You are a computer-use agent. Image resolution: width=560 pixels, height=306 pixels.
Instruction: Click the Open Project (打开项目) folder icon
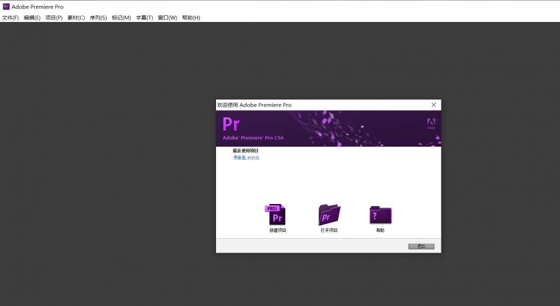click(x=329, y=215)
